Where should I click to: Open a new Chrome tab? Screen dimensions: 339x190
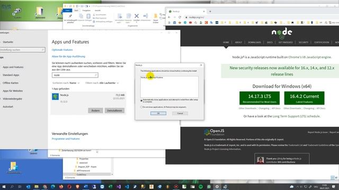(210, 12)
